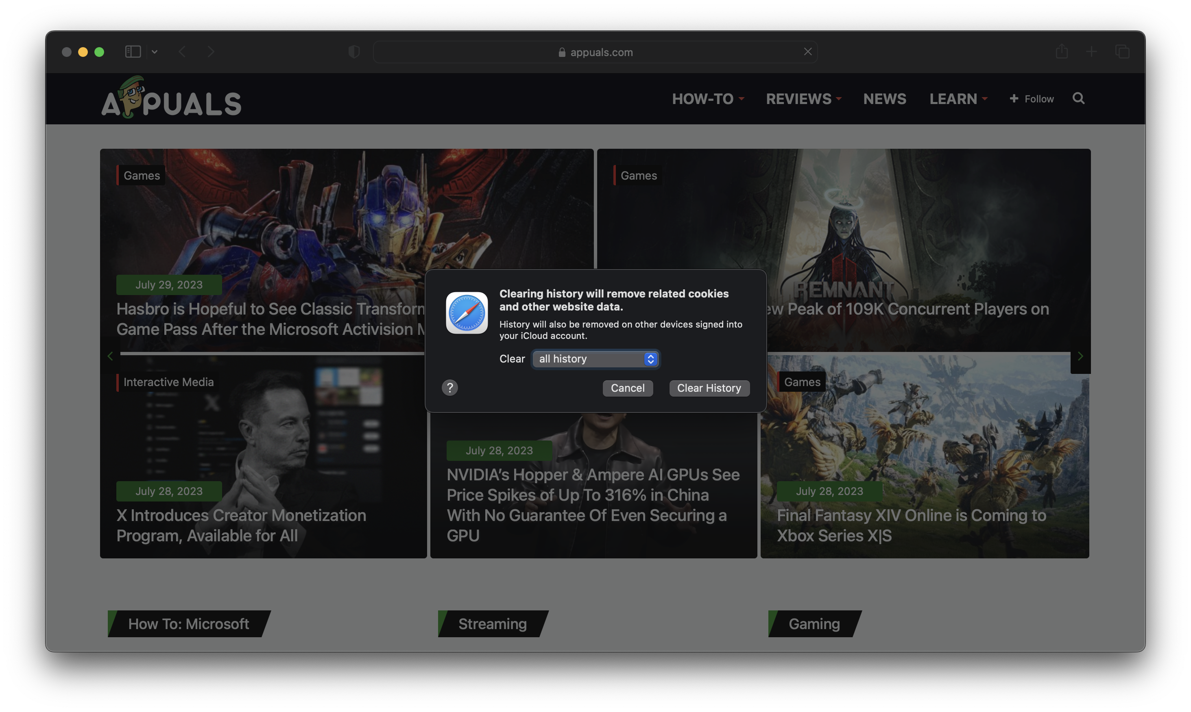Open the help question mark button
Viewport: 1191px width, 712px height.
[x=449, y=388]
